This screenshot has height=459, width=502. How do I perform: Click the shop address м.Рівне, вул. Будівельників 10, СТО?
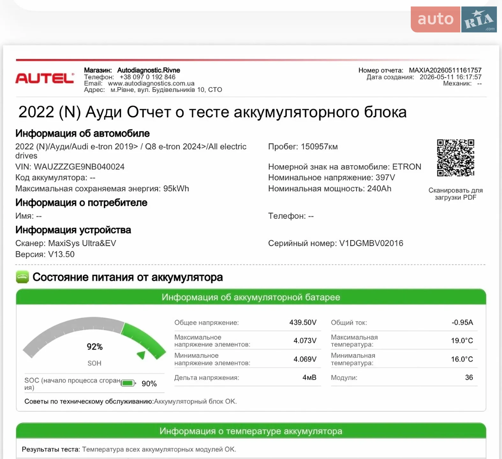pos(166,90)
